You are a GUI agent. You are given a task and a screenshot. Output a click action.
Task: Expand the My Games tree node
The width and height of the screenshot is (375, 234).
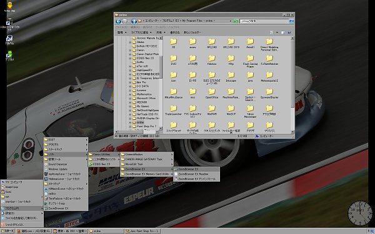click(x=130, y=106)
